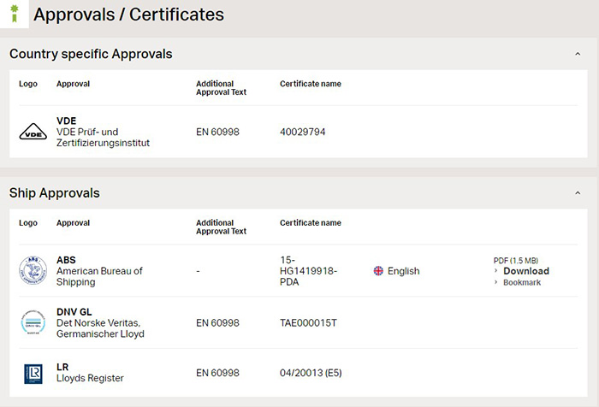This screenshot has height=407, width=599.
Task: Click the Country specific Approvals heading
Action: (91, 54)
